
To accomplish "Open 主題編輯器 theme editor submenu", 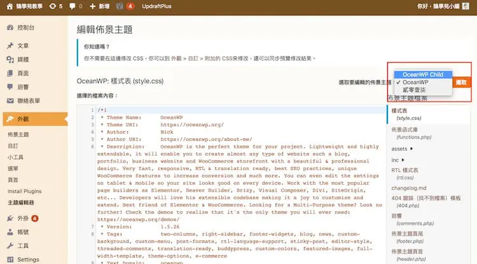I will [x=21, y=202].
